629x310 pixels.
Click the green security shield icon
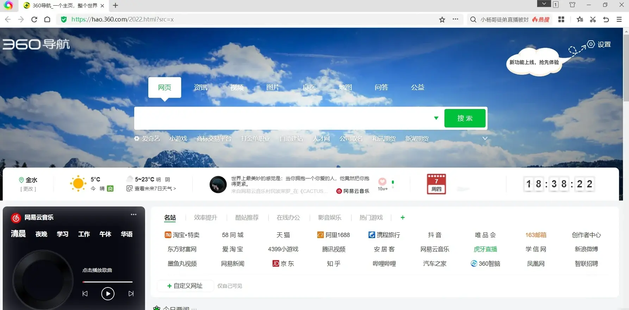[64, 19]
